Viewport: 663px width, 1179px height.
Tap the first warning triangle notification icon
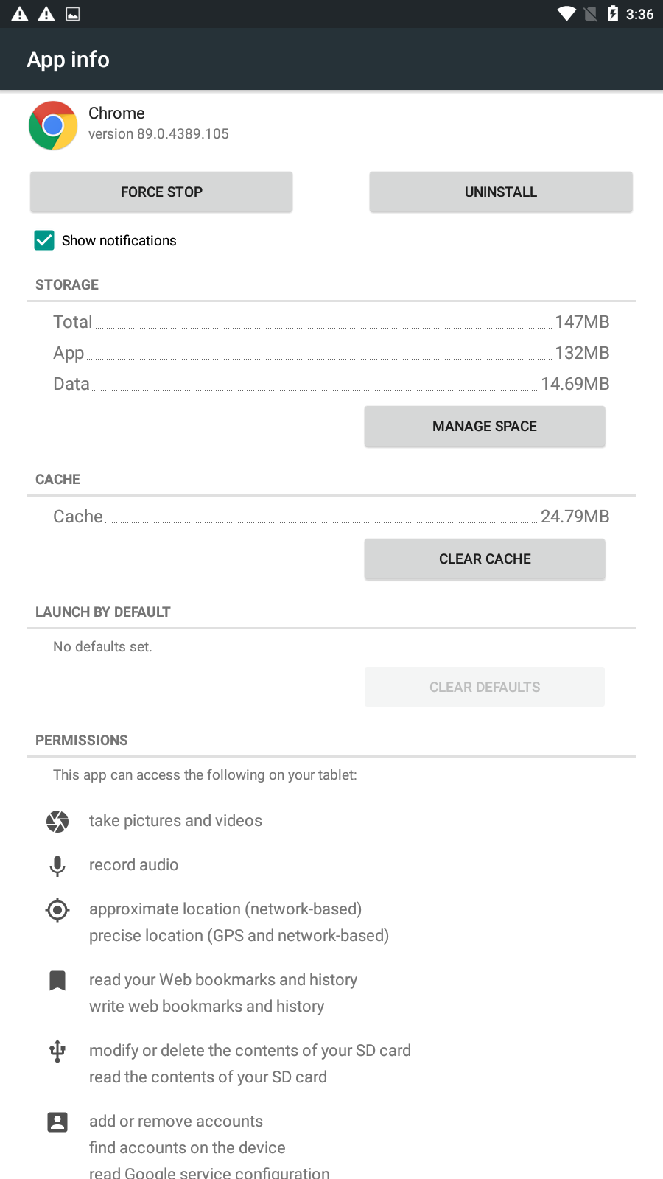pos(20,14)
